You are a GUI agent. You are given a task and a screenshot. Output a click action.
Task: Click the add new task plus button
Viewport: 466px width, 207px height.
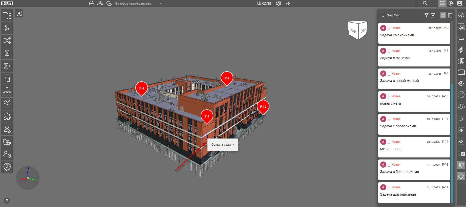tap(433, 15)
